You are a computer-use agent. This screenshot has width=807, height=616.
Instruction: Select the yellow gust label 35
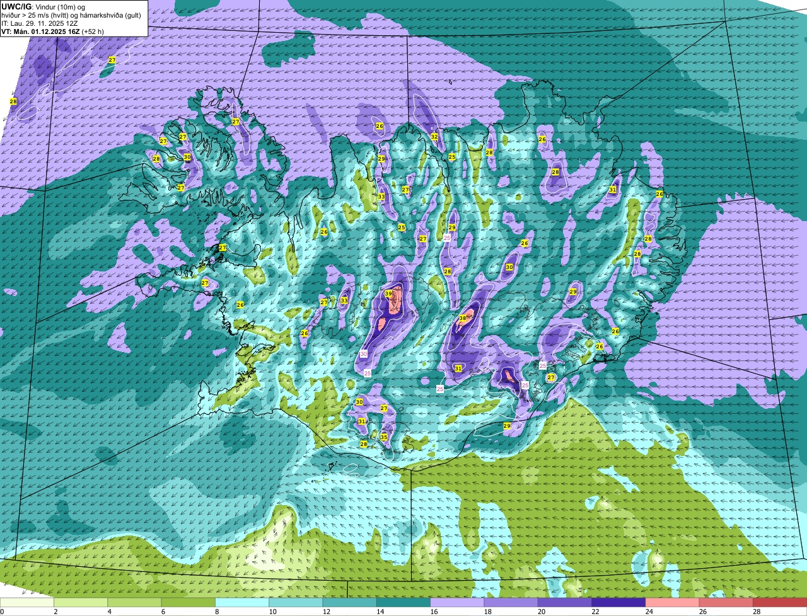pyautogui.click(x=384, y=437)
